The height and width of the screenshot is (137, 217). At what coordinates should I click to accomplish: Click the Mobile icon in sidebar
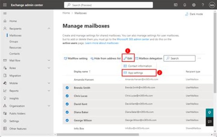pos(5,83)
